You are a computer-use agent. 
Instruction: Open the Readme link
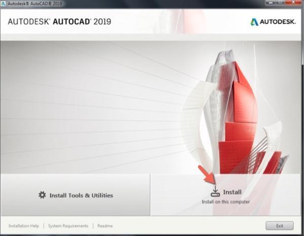[x=105, y=226]
